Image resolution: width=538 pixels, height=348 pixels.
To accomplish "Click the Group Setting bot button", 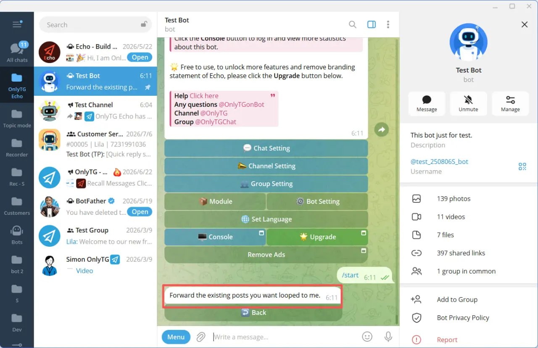I will (266, 184).
